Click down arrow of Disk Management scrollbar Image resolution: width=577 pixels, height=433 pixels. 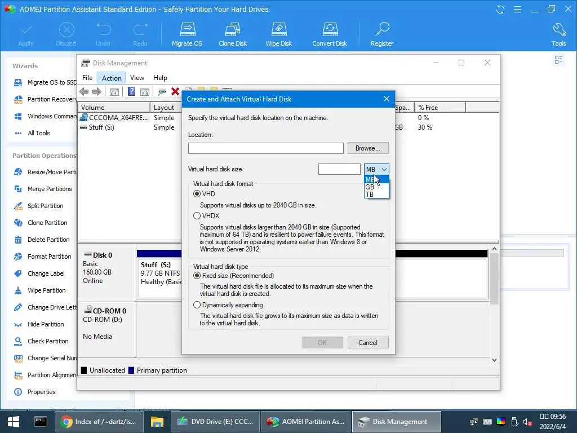coord(494,360)
